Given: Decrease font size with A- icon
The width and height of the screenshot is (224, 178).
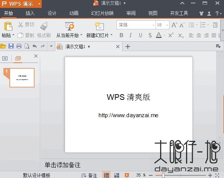Looking at the screenshot, I should point(182,25).
